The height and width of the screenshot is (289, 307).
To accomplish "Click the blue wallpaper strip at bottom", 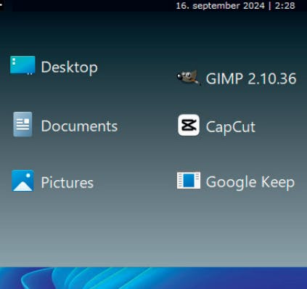I will [x=153, y=278].
